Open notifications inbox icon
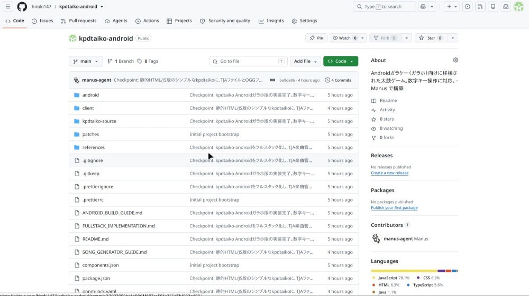The height and width of the screenshot is (296, 529). (506, 6)
